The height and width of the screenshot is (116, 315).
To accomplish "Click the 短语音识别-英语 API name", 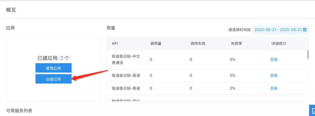I will coord(126,76).
